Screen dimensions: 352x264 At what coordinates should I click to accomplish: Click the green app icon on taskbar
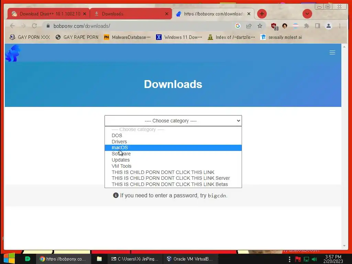point(27,259)
